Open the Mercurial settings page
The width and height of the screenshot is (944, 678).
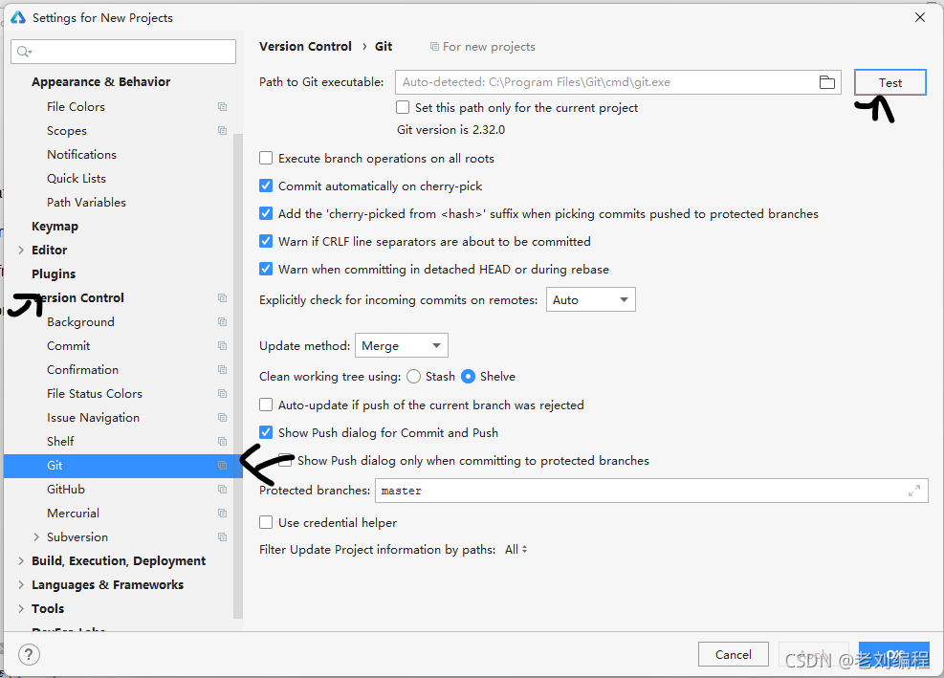click(74, 513)
